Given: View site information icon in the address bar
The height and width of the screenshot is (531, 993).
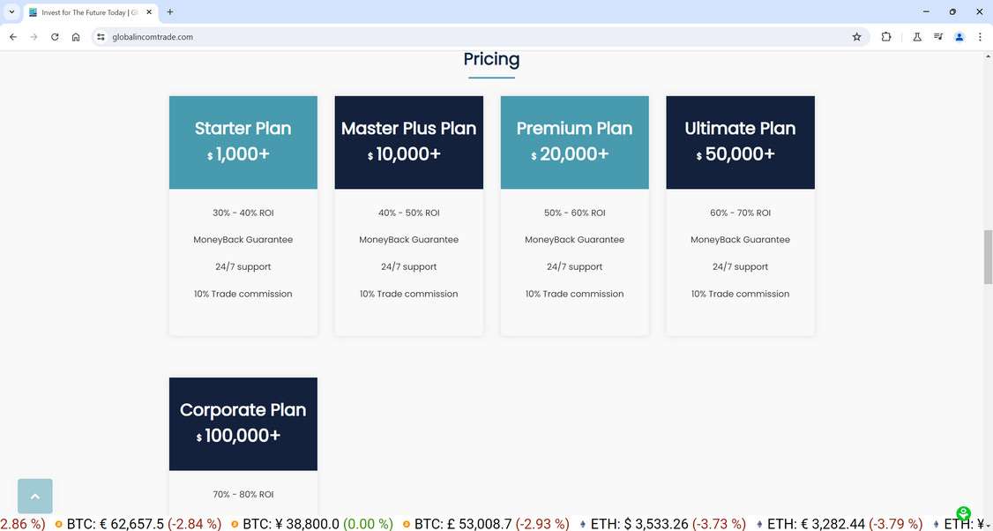Looking at the screenshot, I should pos(100,37).
